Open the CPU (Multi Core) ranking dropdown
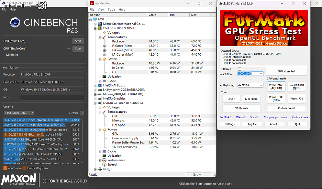 point(19,113)
